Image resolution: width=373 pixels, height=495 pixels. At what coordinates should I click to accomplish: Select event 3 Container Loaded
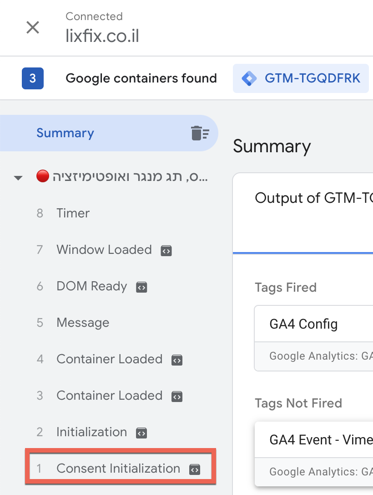pos(109,396)
